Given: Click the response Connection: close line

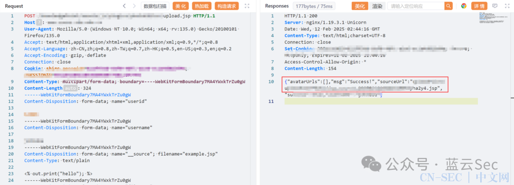Looking at the screenshot, I should [307, 42].
